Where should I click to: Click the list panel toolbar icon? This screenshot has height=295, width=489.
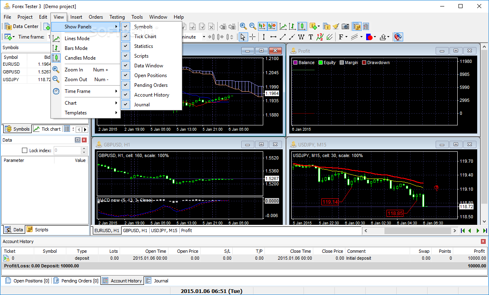(x=366, y=26)
